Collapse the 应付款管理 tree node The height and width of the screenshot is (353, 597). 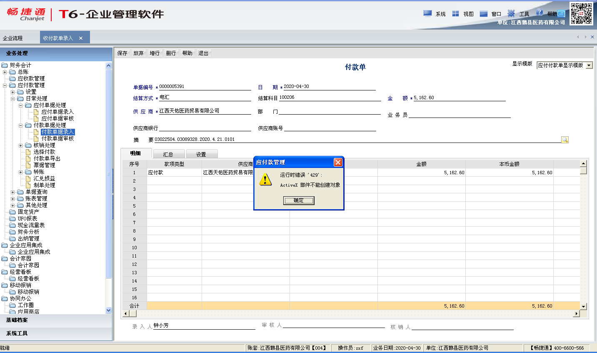(5, 85)
